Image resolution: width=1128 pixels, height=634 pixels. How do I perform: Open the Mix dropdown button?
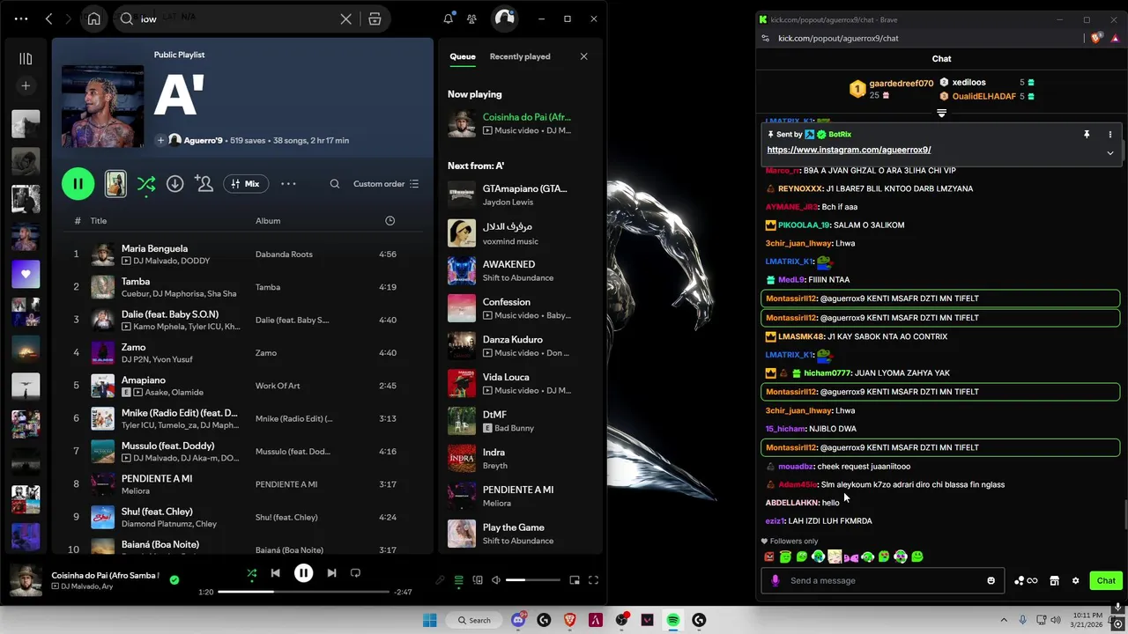(246, 184)
